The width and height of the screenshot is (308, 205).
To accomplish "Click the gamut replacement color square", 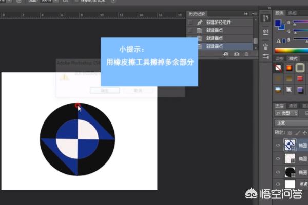I will 284,41.
